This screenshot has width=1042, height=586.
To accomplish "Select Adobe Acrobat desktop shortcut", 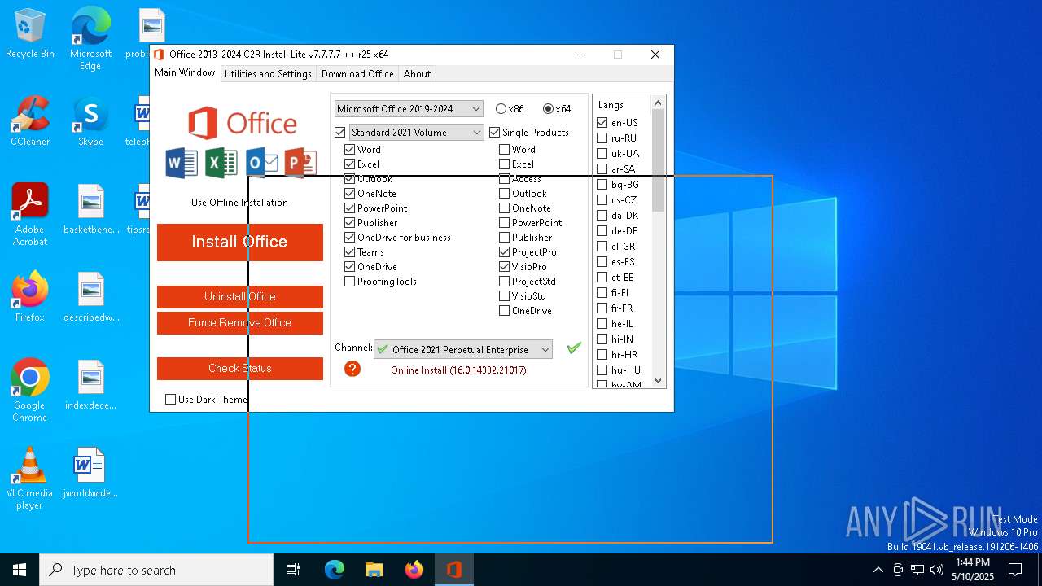I will click(x=30, y=215).
